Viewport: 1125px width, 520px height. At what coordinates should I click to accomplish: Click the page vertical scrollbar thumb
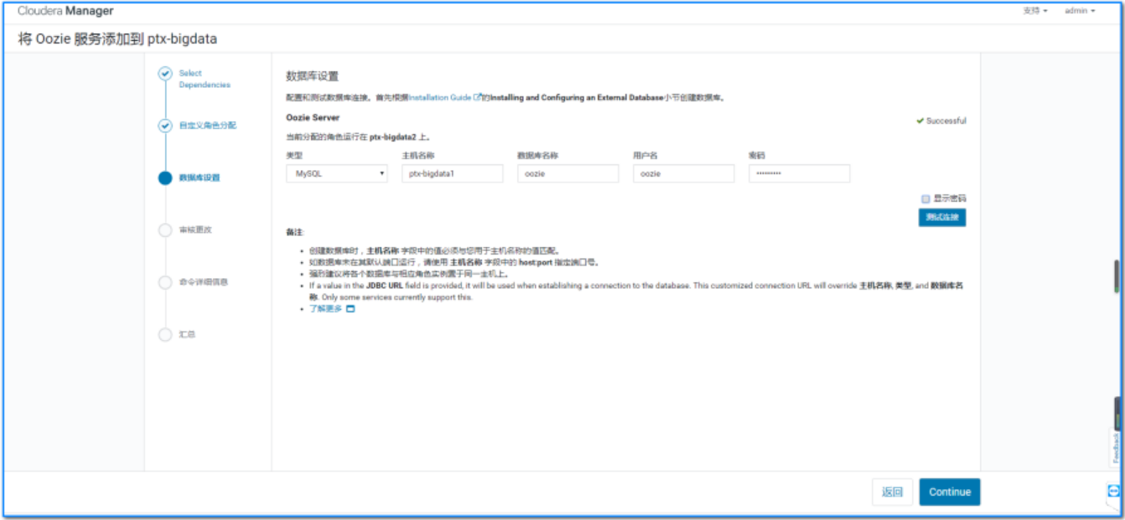[1117, 276]
